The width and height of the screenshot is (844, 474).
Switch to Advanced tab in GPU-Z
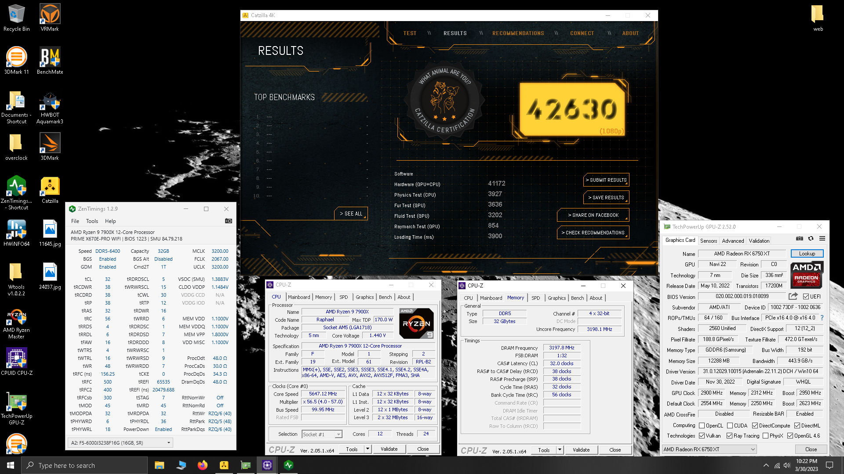click(733, 241)
